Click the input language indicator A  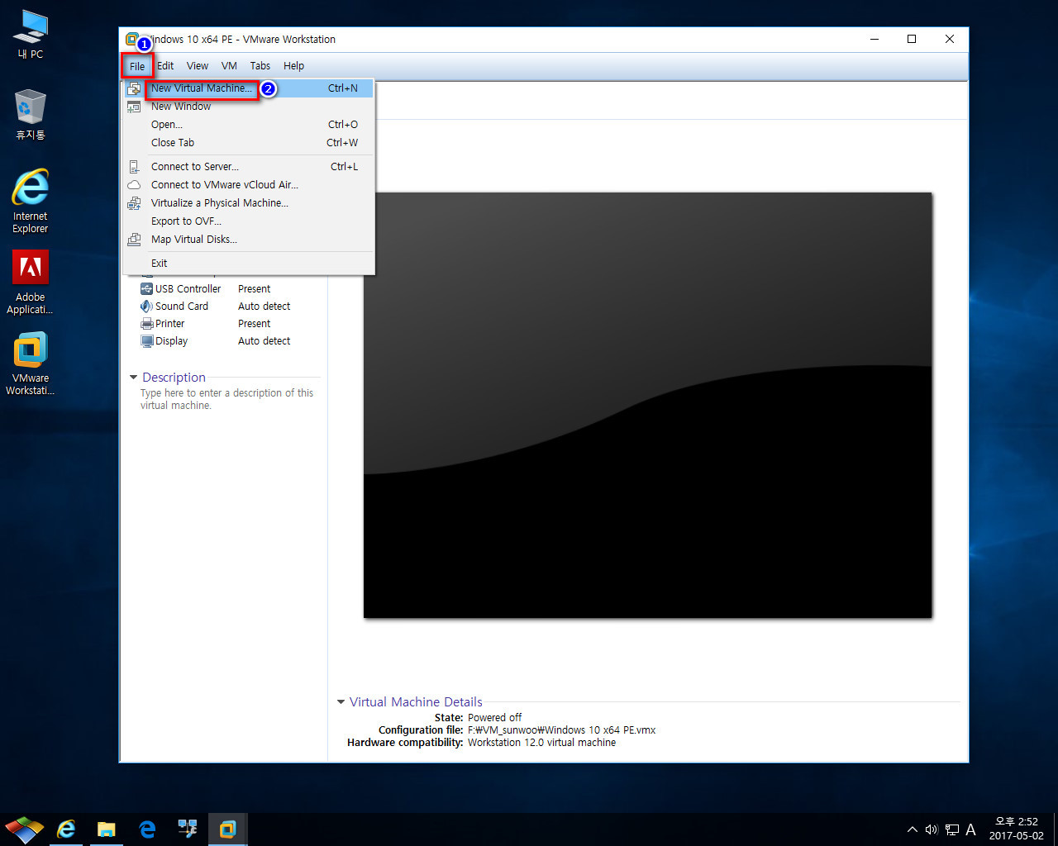pyautogui.click(x=970, y=829)
